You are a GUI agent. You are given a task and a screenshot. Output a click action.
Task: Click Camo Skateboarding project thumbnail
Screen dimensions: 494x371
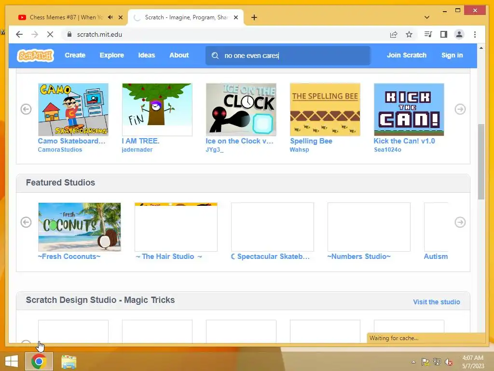73,110
